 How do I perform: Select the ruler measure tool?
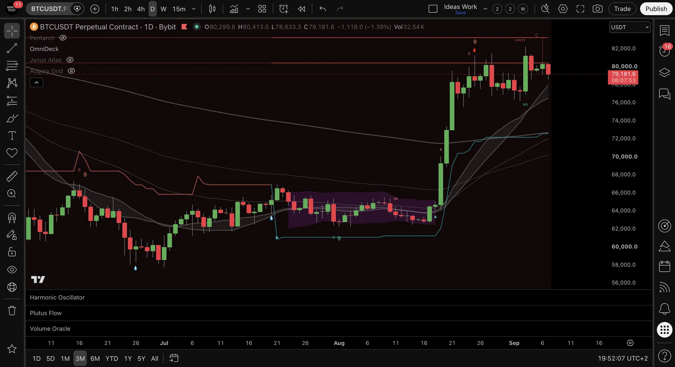click(12, 176)
